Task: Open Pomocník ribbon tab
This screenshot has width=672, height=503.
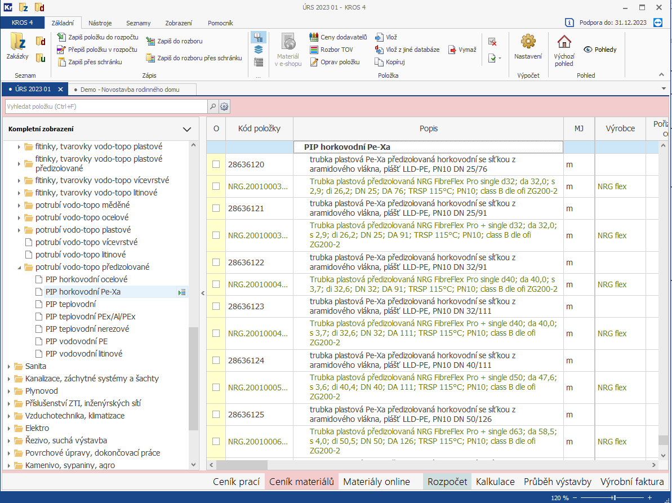Action: 220,23
